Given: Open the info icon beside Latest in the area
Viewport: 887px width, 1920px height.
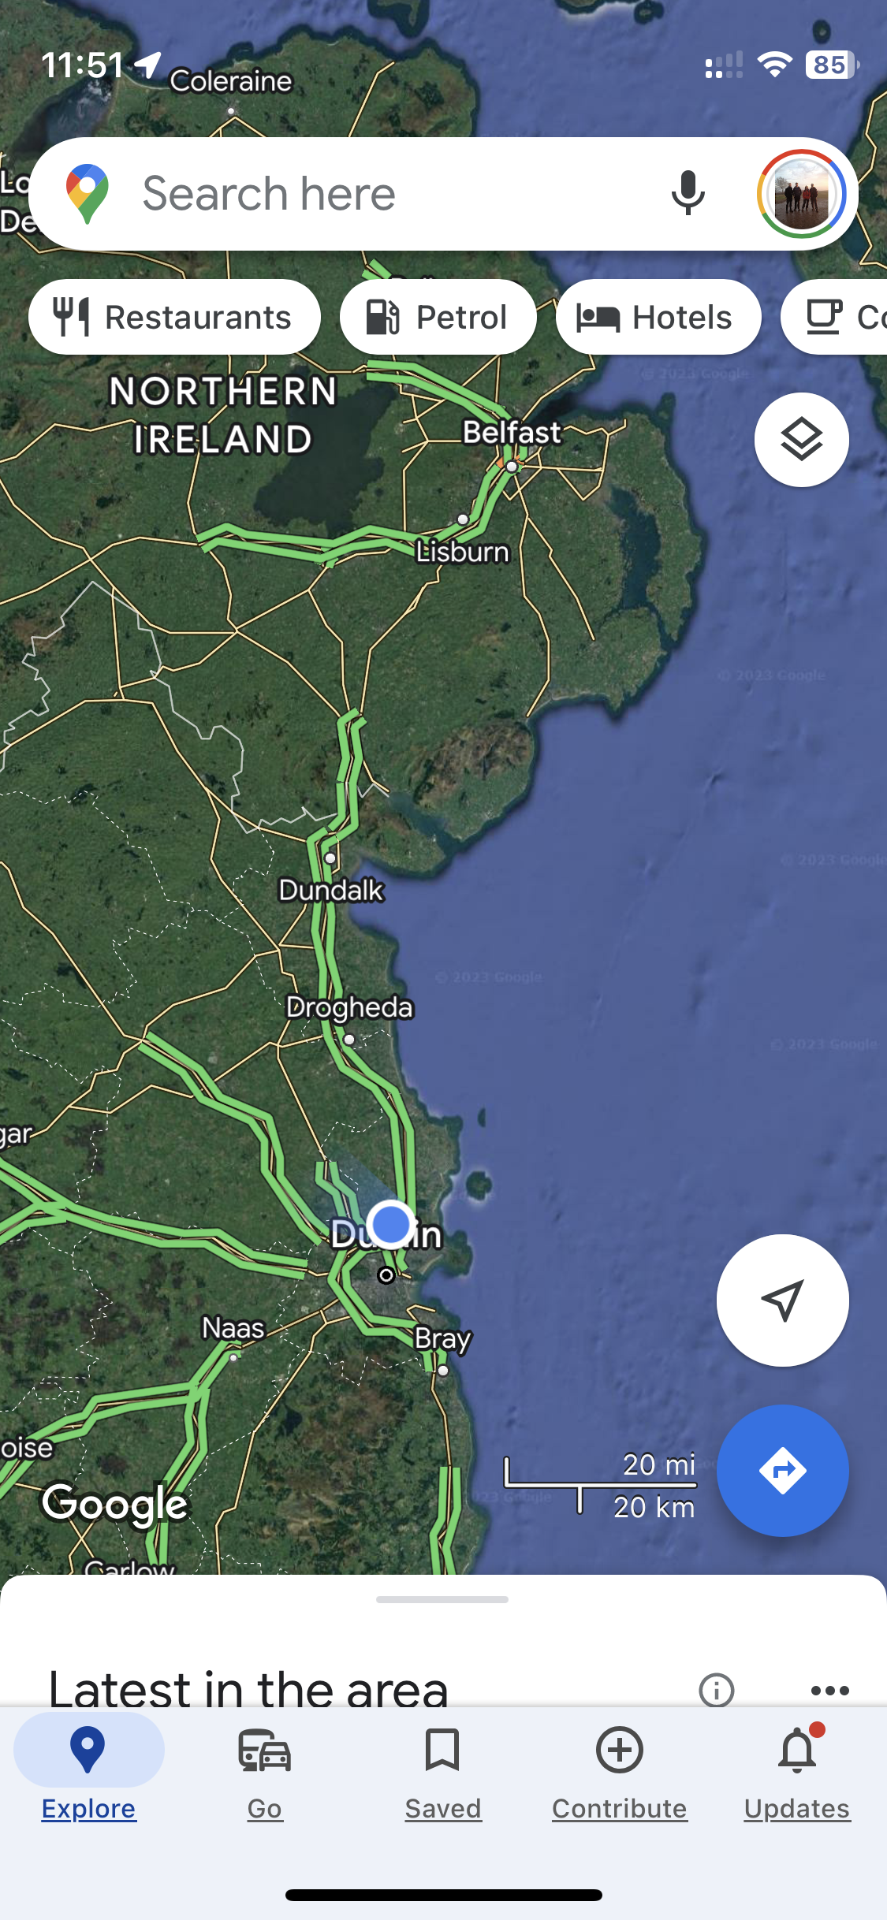Looking at the screenshot, I should click(x=716, y=1690).
